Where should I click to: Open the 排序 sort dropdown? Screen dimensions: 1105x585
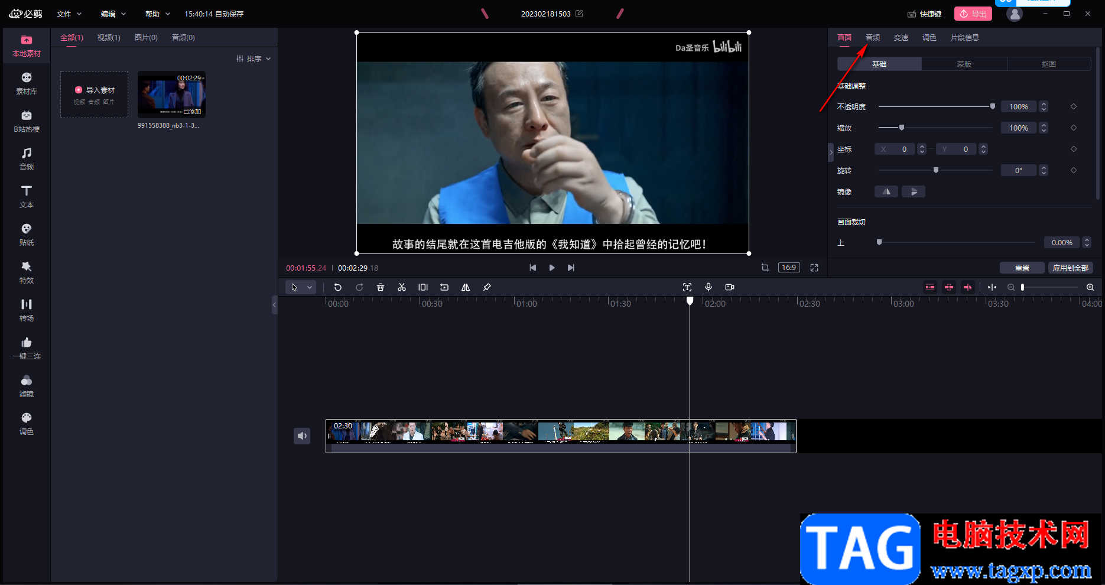point(253,58)
